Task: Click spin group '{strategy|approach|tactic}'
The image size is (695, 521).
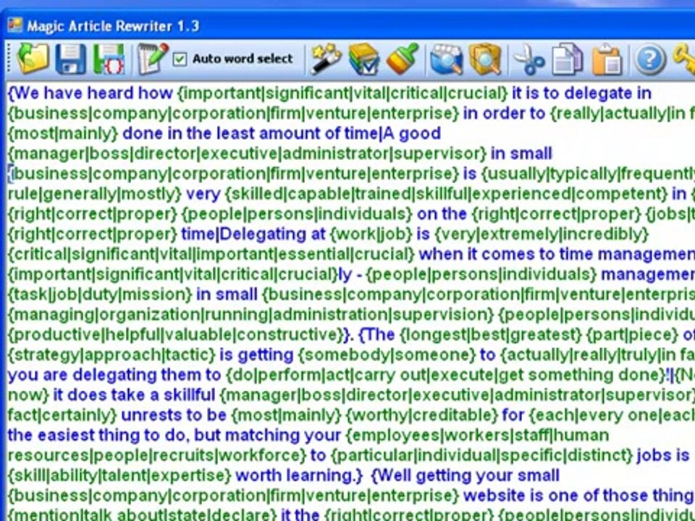Action: click(111, 355)
